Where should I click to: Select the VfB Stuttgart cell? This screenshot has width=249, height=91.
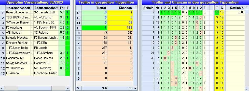18,33
